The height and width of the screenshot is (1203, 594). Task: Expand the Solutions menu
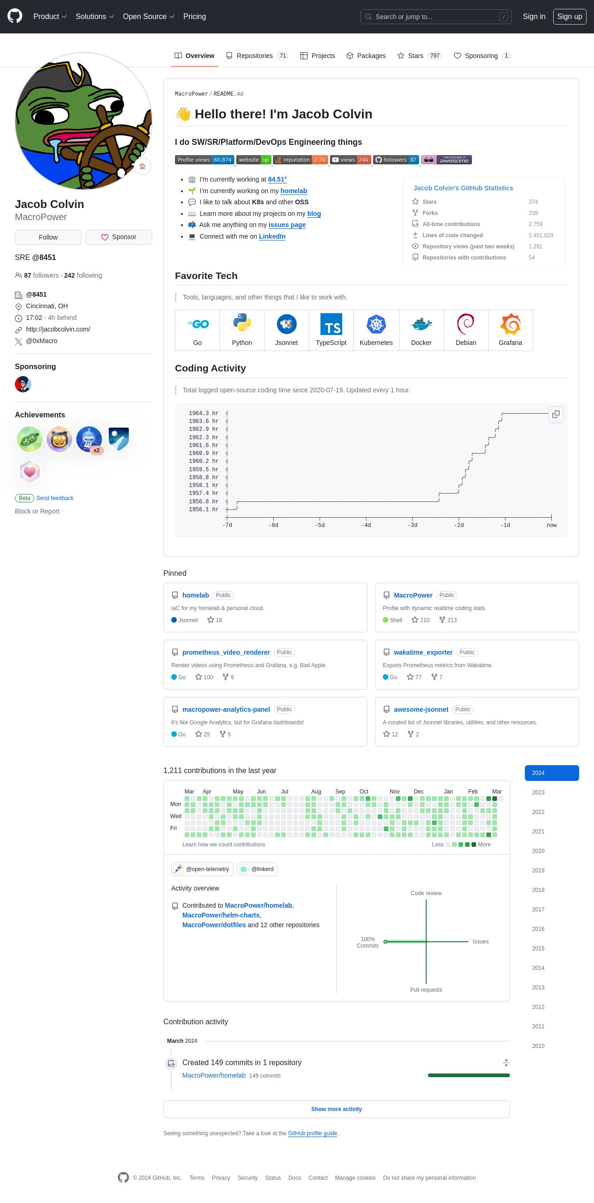(x=95, y=16)
